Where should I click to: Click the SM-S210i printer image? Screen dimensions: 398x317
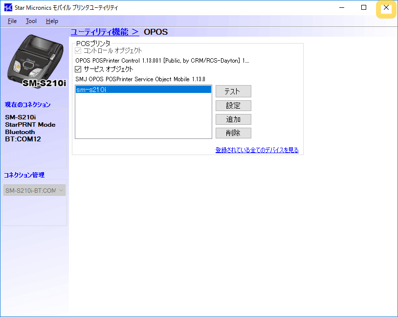[x=36, y=61]
